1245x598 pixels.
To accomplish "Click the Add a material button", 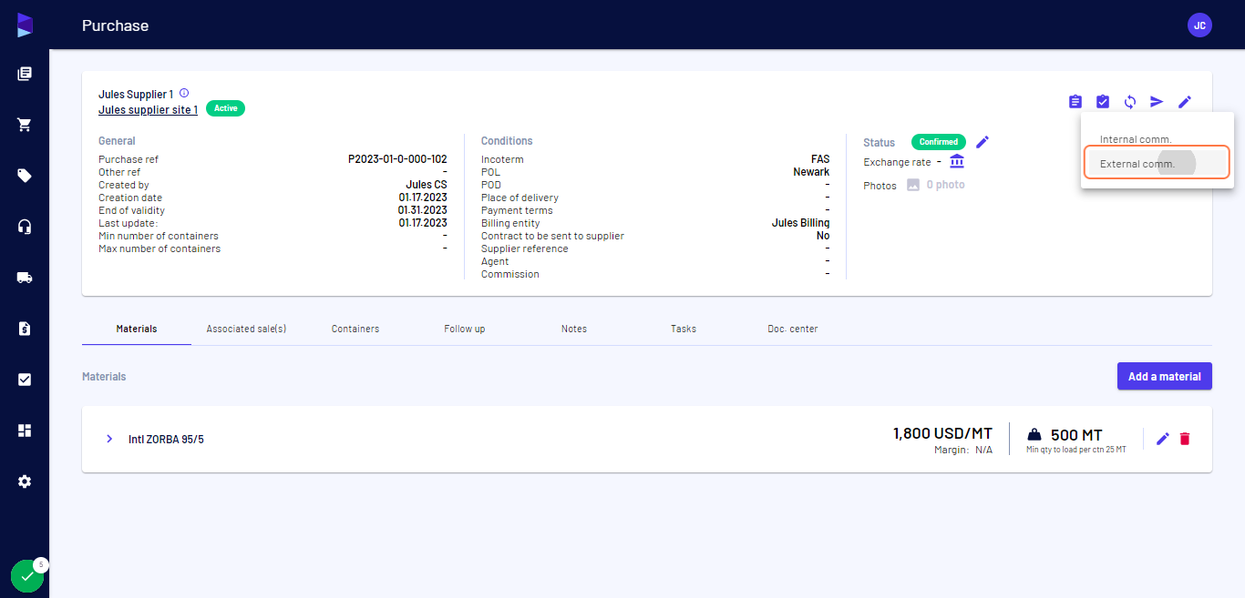I will click(1165, 376).
